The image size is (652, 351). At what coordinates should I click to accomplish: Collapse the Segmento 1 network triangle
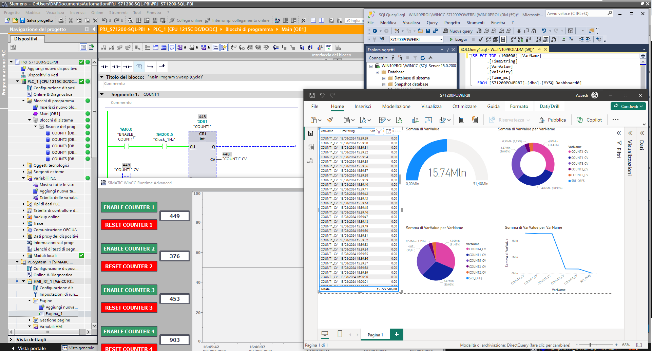102,94
